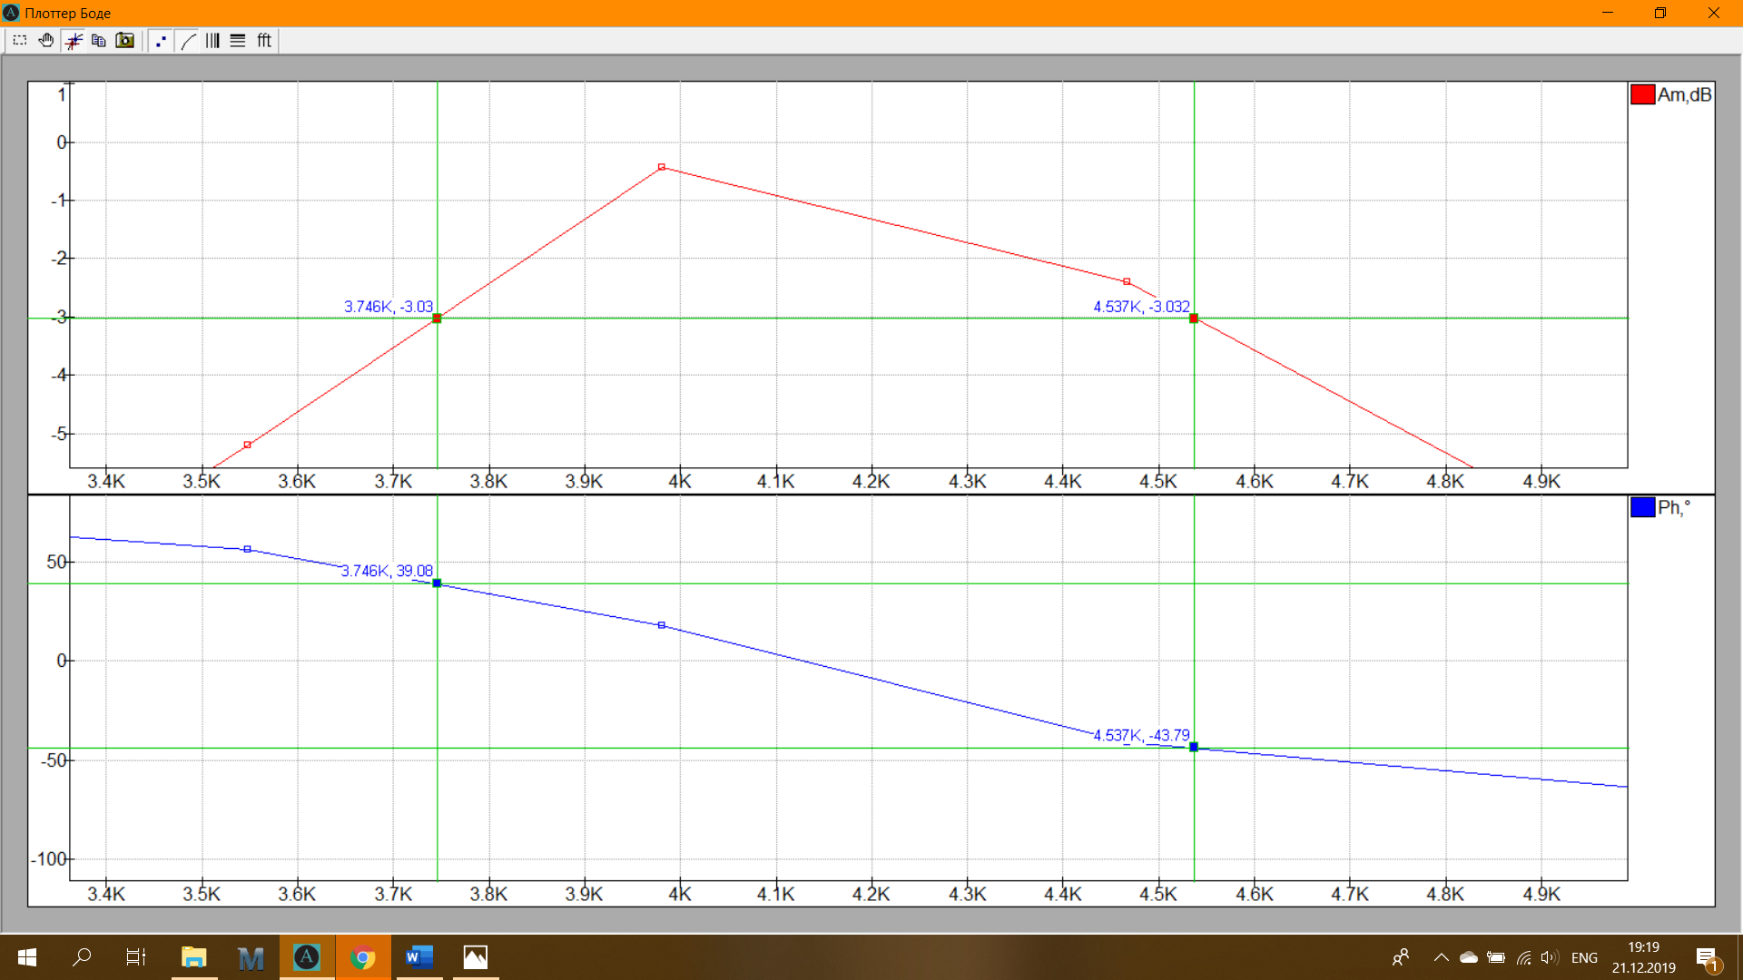This screenshot has width=1743, height=980.
Task: Select the blue marker at 4.537K, -43.79
Action: pyautogui.click(x=1194, y=748)
